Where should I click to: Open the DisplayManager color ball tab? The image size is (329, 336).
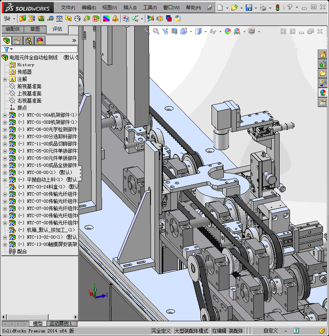coord(39,40)
